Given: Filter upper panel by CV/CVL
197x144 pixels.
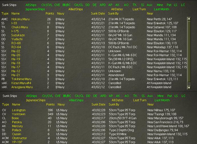Looking at the screenshot, I should click(47, 5).
